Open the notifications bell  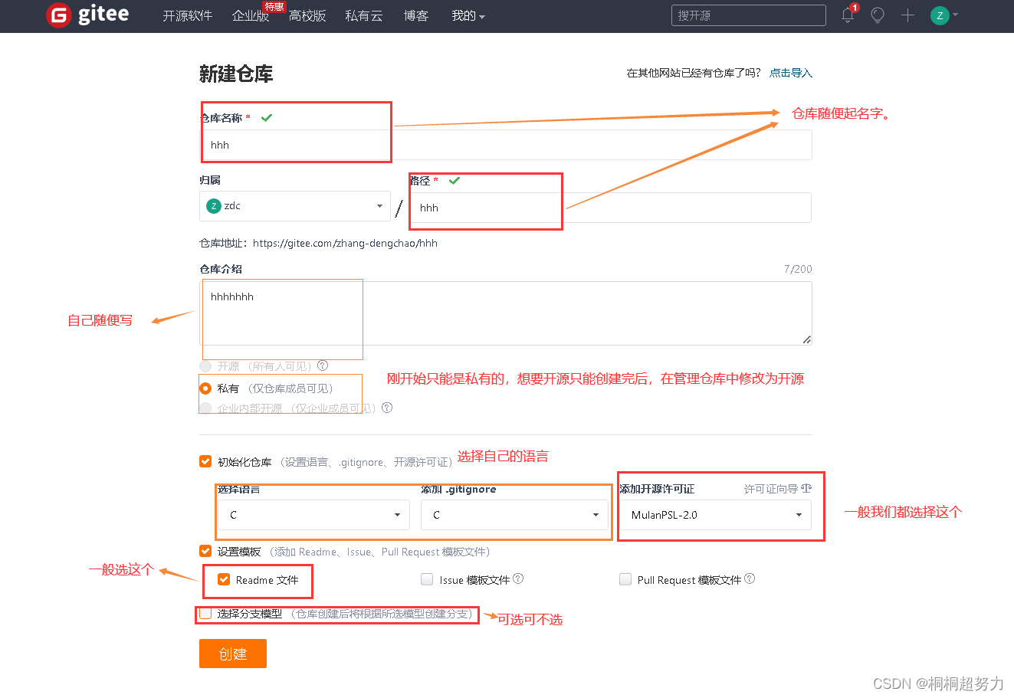(848, 15)
